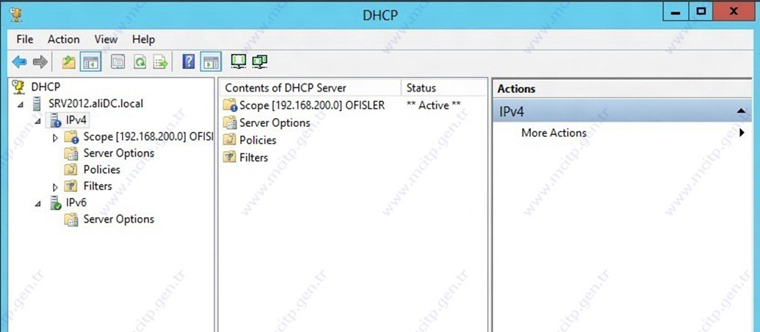Click IPv6 Server Options icon in tree
760x332 pixels.
pyautogui.click(x=71, y=219)
